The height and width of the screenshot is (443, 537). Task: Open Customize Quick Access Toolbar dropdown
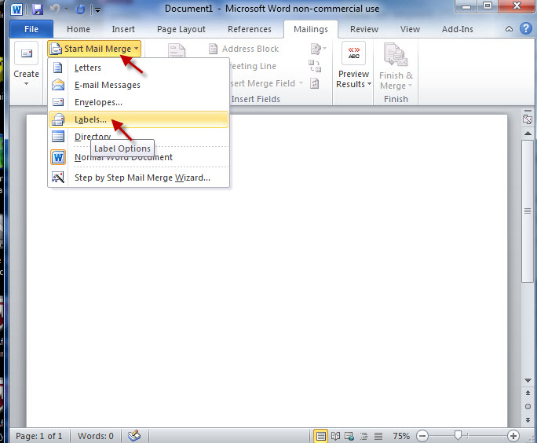pyautogui.click(x=97, y=10)
